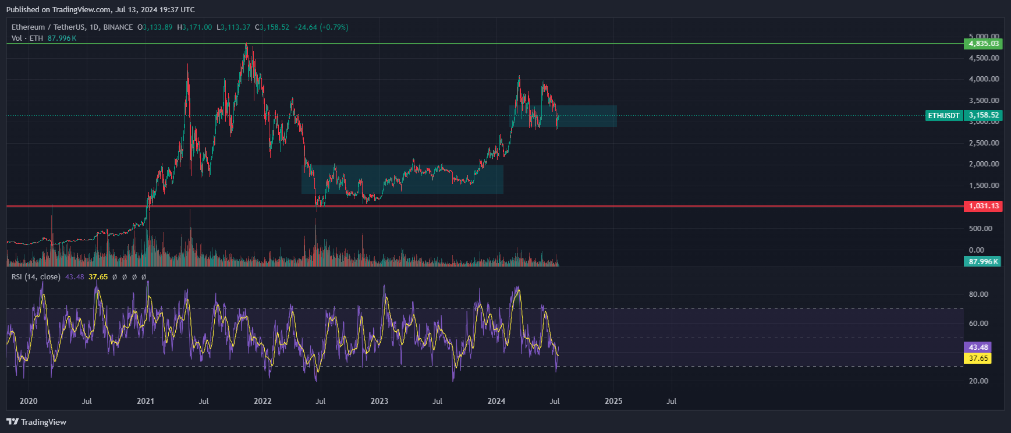The image size is (1011, 433).
Task: Click the 2020 time axis label
Action: 29,401
